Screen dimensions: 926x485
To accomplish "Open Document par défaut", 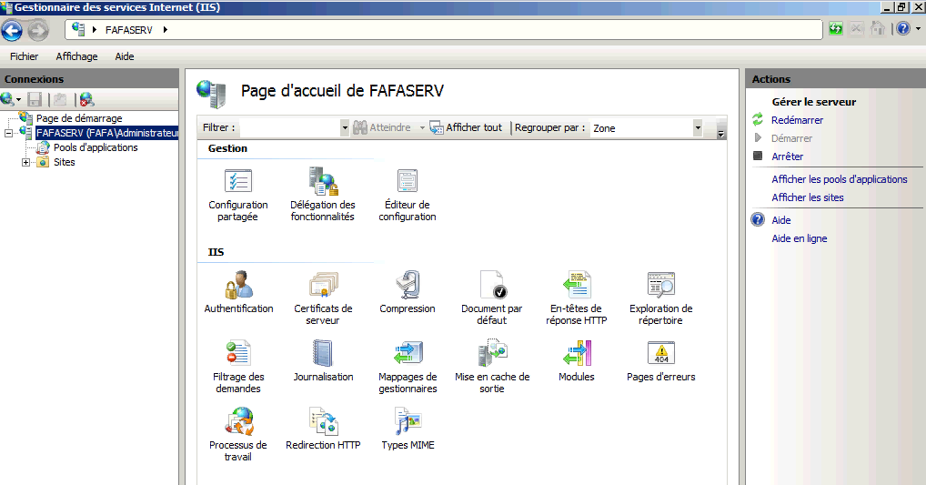I will point(491,298).
